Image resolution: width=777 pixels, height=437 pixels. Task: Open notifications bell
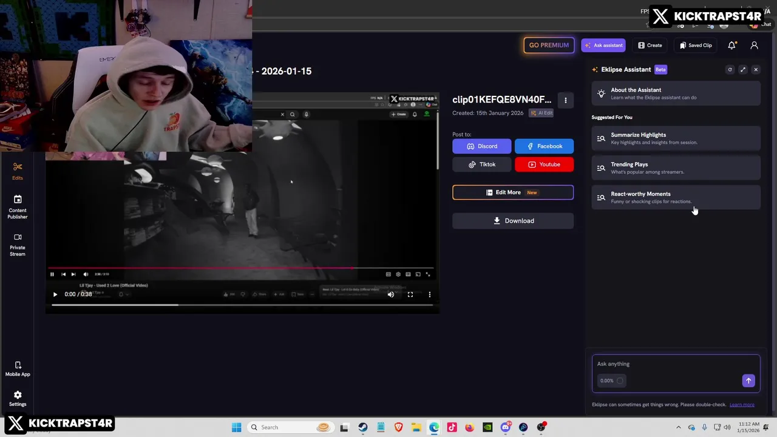click(732, 45)
